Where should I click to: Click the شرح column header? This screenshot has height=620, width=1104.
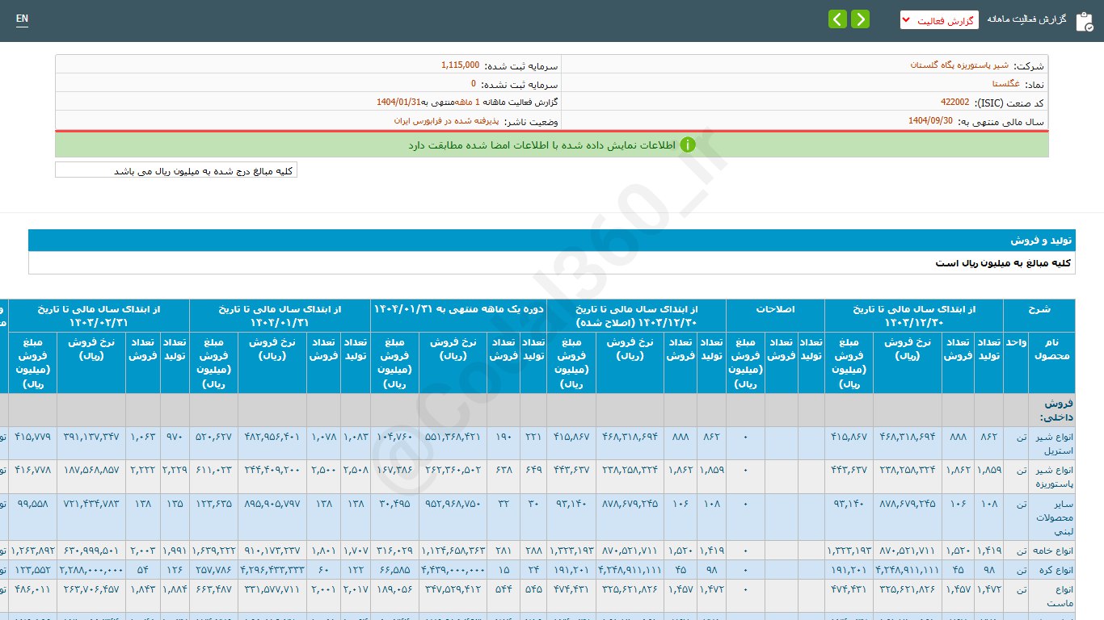click(x=1039, y=309)
